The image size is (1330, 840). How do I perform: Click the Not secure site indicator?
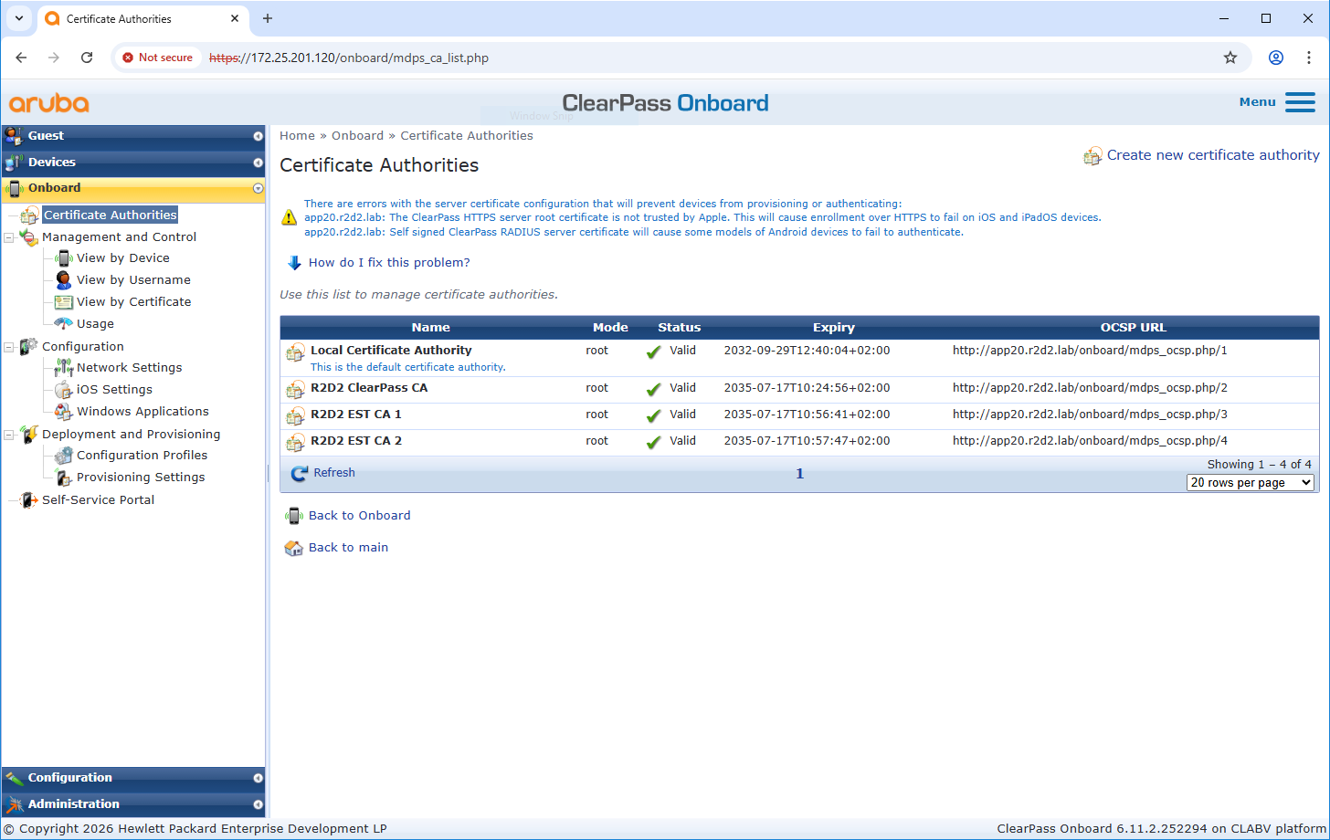[x=157, y=58]
